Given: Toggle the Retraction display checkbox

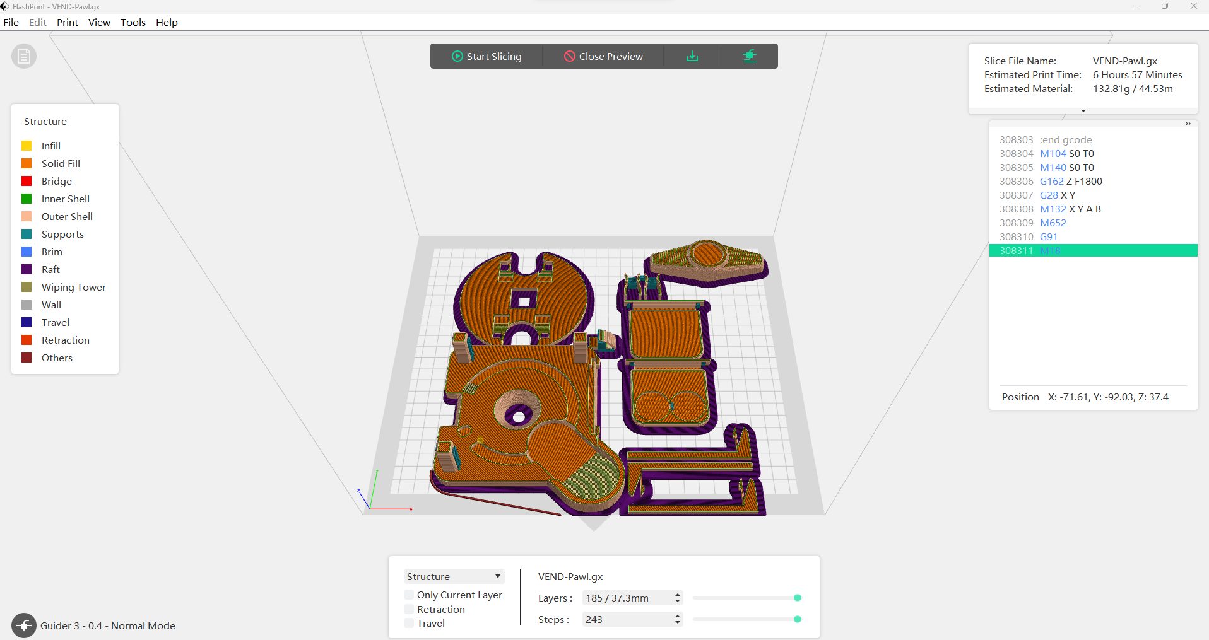Looking at the screenshot, I should coord(409,609).
